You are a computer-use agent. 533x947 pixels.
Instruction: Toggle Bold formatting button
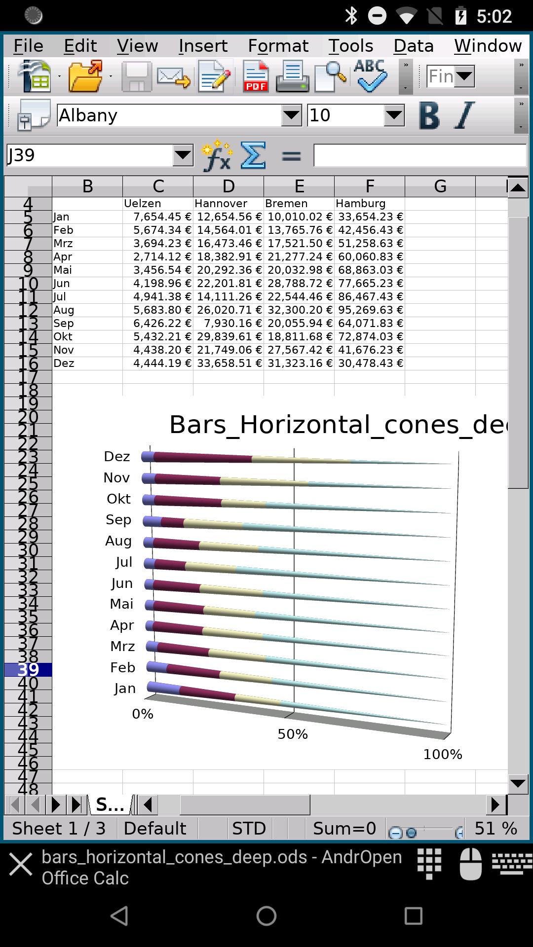point(429,115)
